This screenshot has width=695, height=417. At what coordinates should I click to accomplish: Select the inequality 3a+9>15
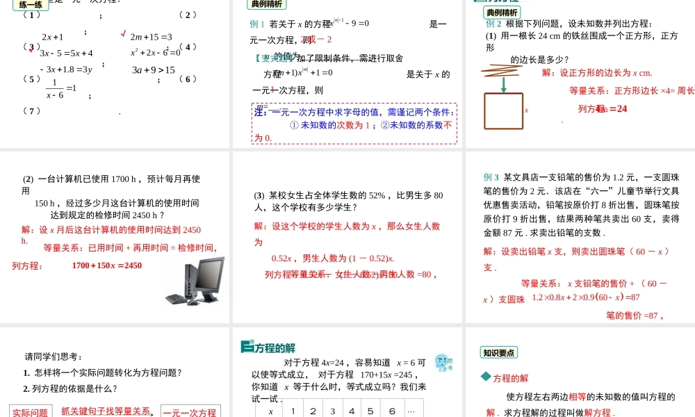pos(154,69)
